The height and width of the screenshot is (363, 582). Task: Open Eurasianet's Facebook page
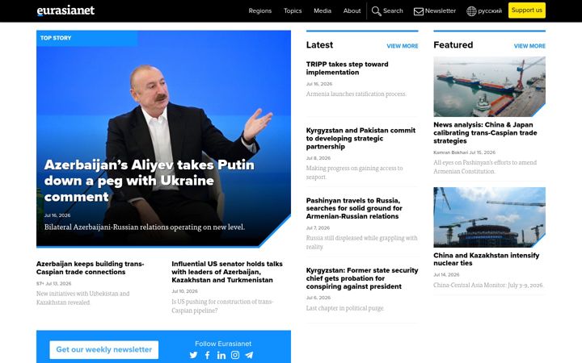[x=207, y=355]
